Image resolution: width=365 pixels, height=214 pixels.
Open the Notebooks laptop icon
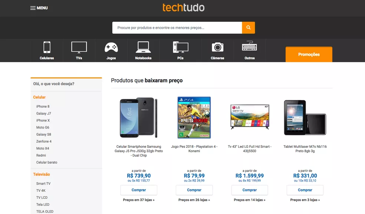click(x=143, y=47)
